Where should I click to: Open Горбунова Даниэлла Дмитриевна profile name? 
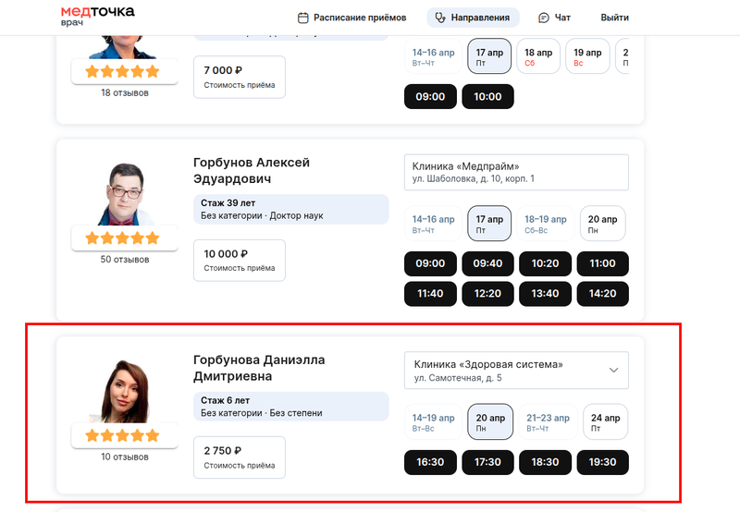[259, 368]
